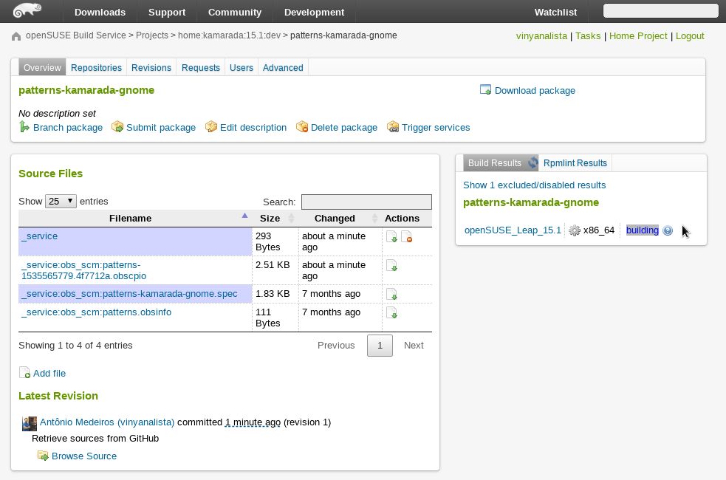
Task: Click Show 1 excluded/disabled results link
Action: (534, 185)
